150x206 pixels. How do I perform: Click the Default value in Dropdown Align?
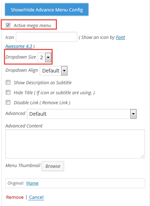point(51,71)
